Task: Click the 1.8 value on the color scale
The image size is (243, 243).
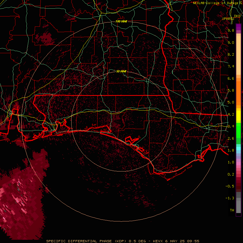Action: (231, 150)
